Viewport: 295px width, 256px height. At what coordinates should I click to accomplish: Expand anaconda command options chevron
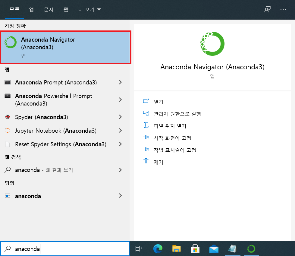[121, 196]
